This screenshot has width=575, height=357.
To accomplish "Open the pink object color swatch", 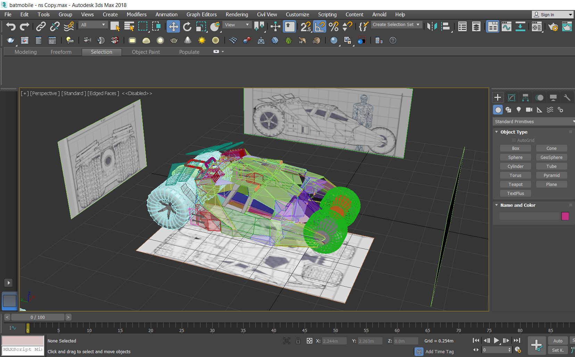I will click(x=565, y=216).
